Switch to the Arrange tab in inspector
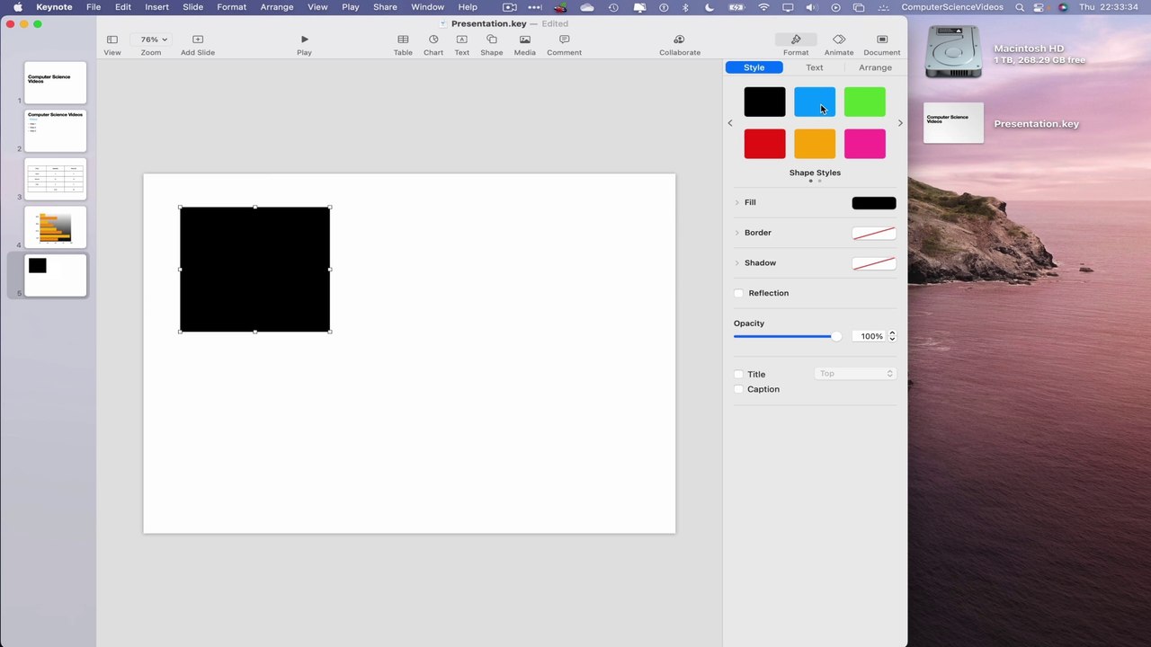Viewport: 1151px width, 647px height. (875, 67)
